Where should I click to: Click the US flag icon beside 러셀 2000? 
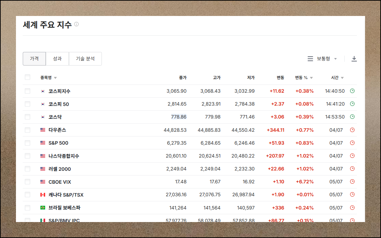pos(43,169)
